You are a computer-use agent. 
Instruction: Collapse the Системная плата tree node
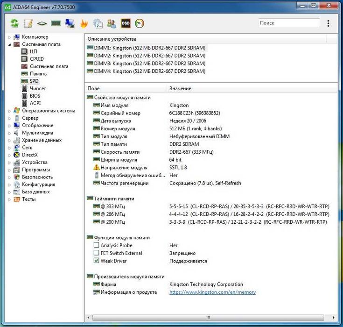pos(9,45)
